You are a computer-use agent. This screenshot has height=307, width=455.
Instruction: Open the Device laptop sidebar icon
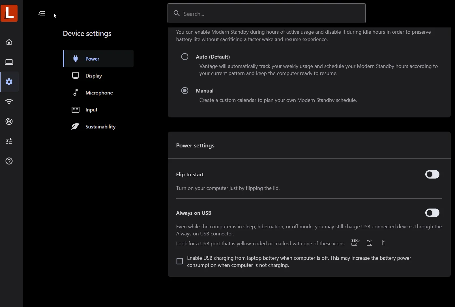tap(9, 62)
